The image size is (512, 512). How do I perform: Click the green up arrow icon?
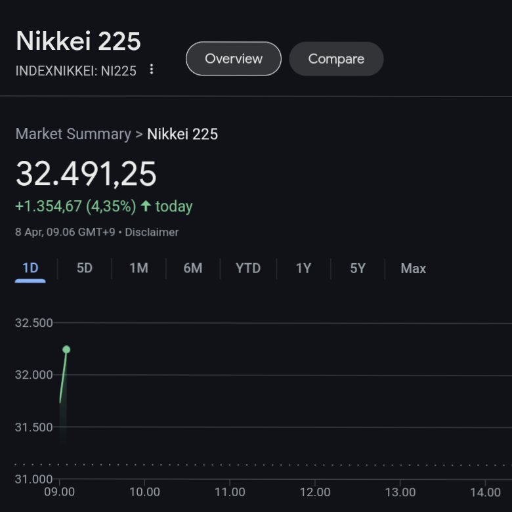[146, 206]
